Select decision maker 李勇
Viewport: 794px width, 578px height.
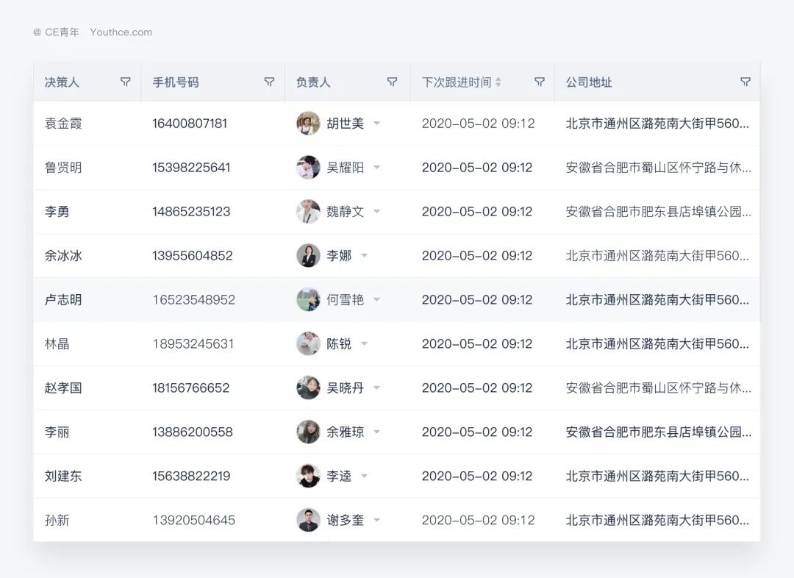(57, 211)
